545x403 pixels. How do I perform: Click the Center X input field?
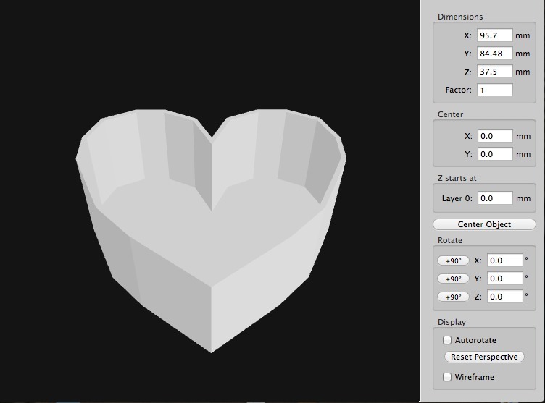coord(495,136)
